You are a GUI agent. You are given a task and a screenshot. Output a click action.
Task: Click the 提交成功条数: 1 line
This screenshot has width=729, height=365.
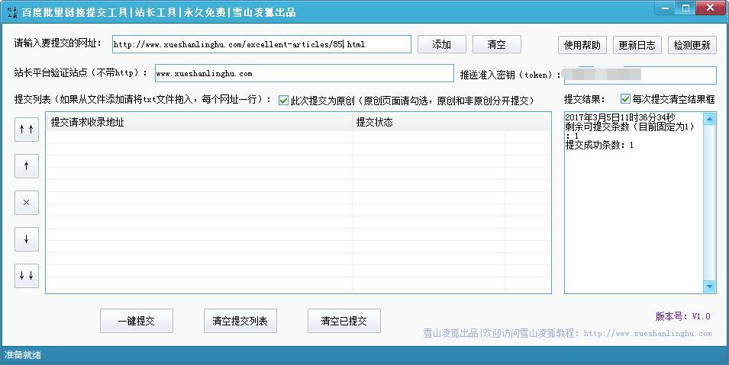point(599,146)
